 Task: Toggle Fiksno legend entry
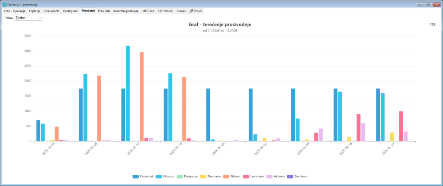pyautogui.click(x=231, y=177)
